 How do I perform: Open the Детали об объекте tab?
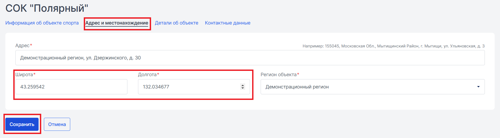pos(177,23)
